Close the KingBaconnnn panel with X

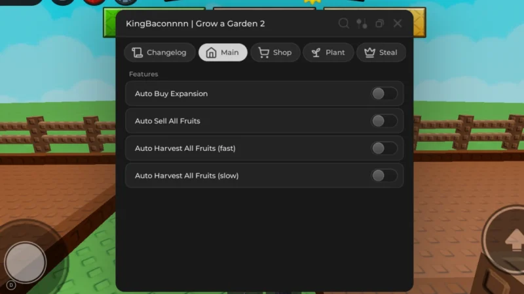[398, 24]
